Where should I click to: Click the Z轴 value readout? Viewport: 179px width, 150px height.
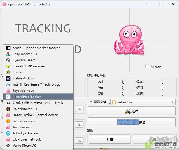pyautogui.click(x=123, y=93)
